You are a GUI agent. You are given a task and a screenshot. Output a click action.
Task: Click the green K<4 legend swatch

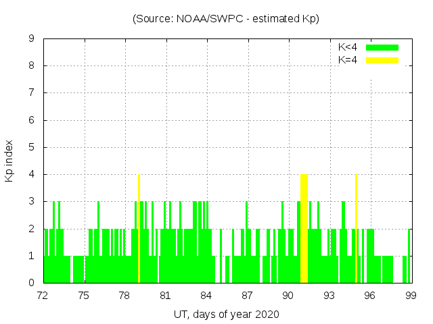pos(382,47)
